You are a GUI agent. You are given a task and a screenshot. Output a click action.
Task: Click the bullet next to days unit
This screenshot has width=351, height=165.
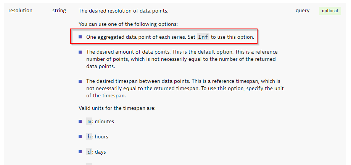81,152
